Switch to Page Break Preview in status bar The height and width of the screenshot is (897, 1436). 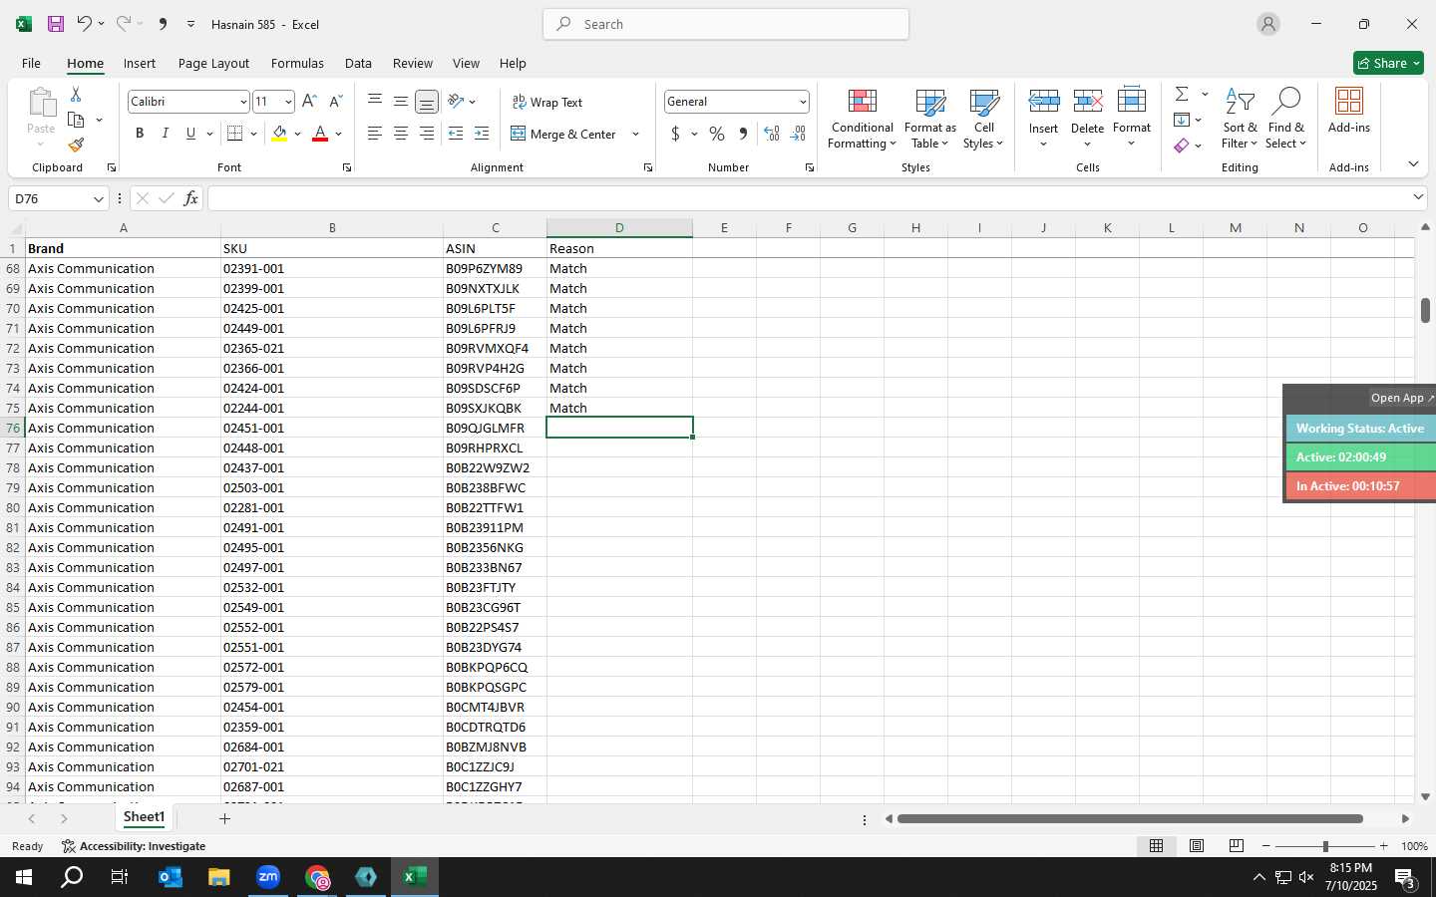point(1237,846)
